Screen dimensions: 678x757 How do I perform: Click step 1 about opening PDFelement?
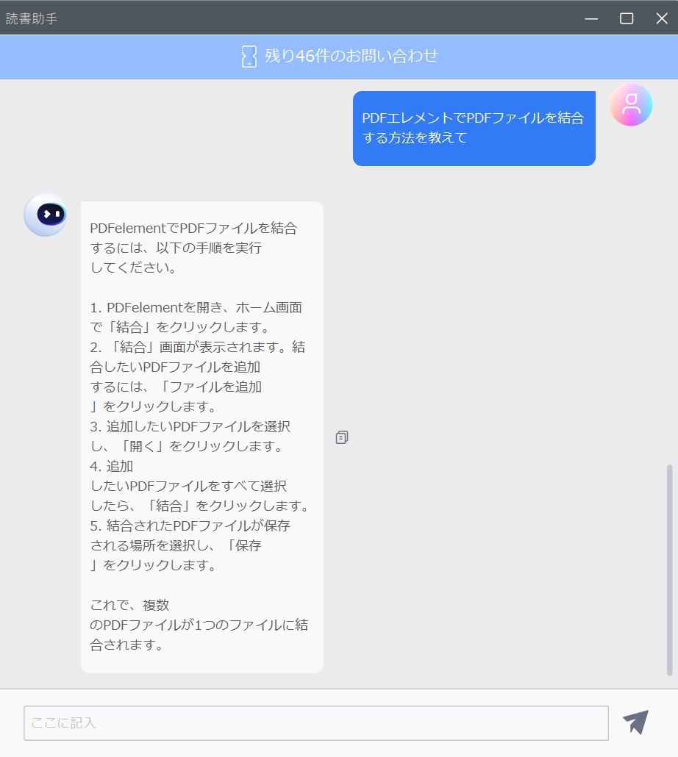(x=196, y=317)
